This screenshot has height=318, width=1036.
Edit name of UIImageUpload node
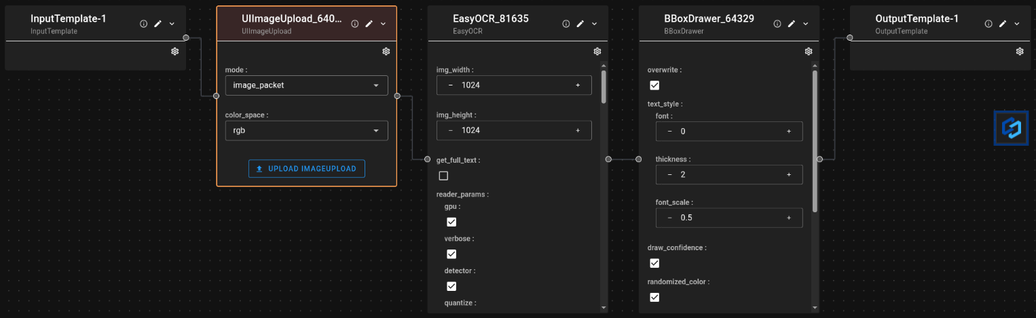[x=369, y=24]
